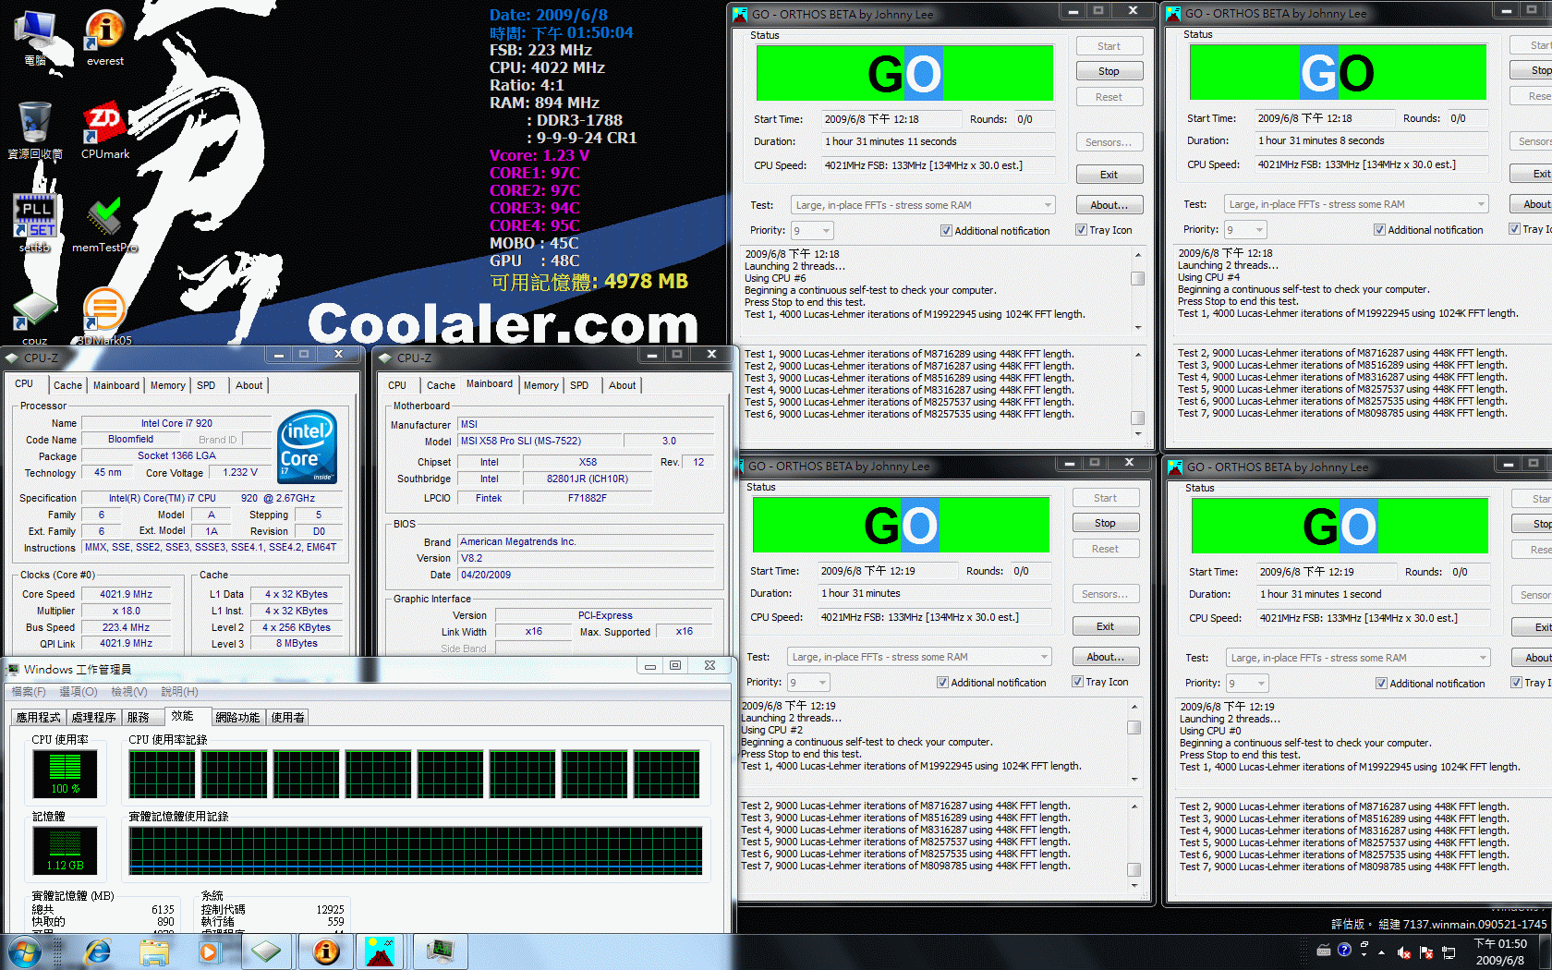The image size is (1552, 970).
Task: Open Cache tab in CPU-Z processor window
Action: [x=67, y=385]
